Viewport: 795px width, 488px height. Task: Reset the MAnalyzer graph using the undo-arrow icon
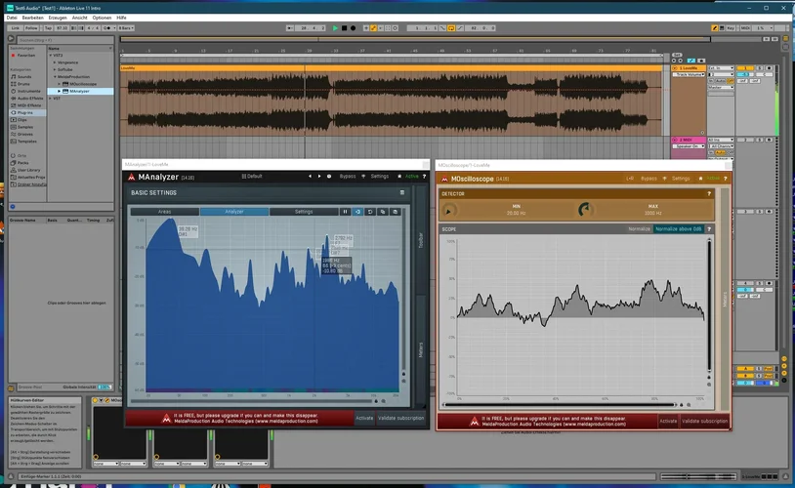pos(370,212)
